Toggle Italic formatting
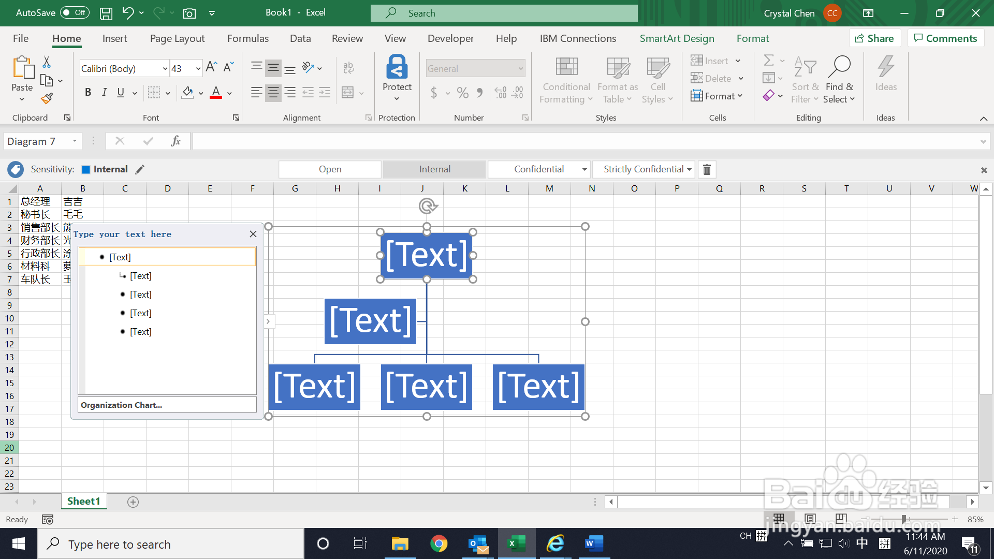The width and height of the screenshot is (994, 559). (104, 92)
